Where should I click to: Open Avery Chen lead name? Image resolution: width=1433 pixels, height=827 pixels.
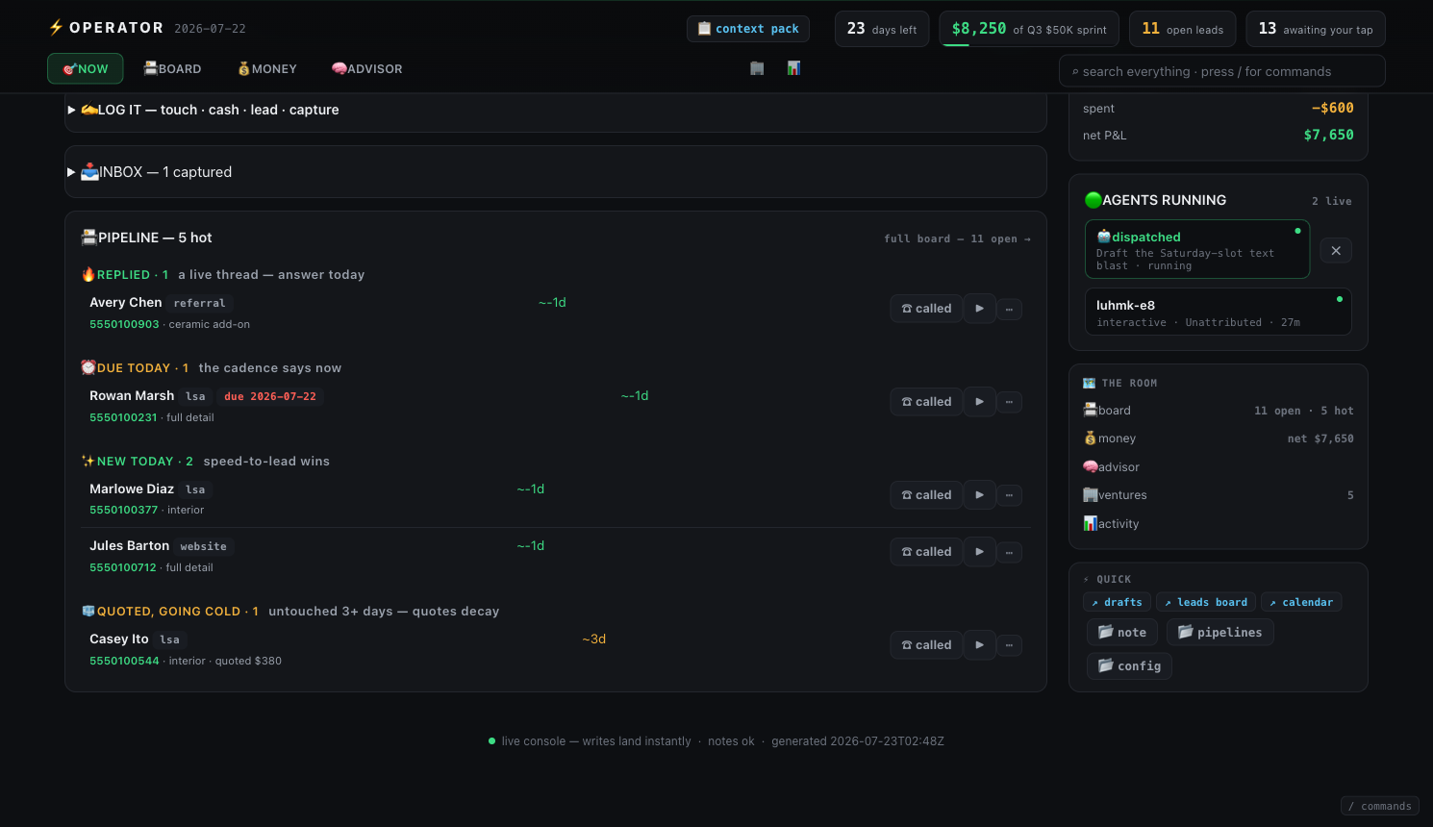click(x=126, y=302)
